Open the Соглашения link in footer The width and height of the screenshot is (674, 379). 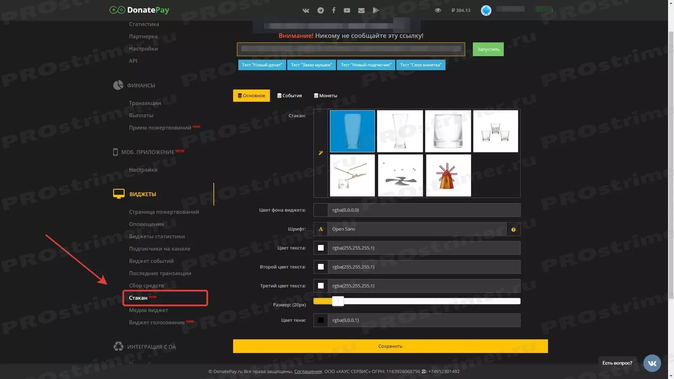[308, 371]
